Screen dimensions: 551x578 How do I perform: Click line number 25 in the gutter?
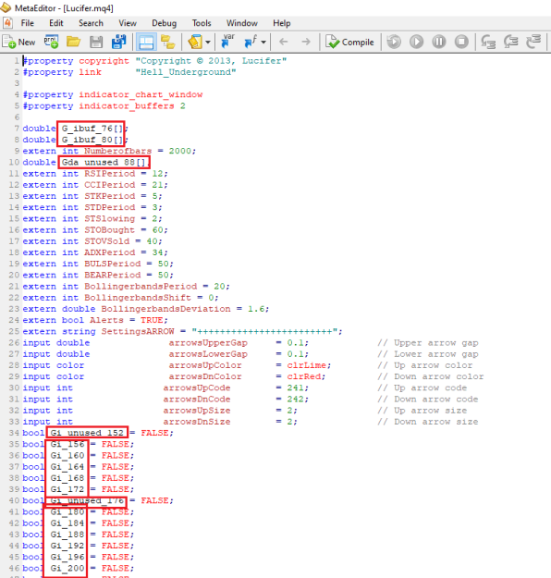point(14,331)
